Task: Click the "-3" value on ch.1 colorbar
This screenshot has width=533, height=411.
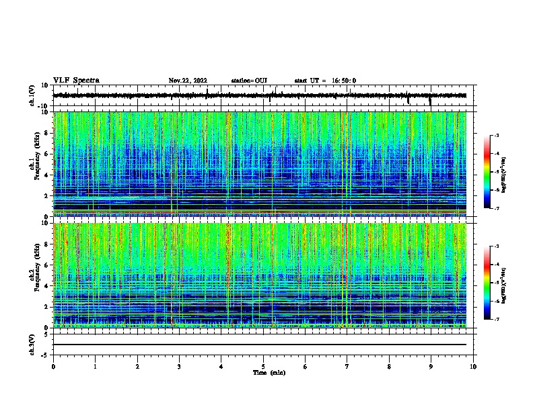Action: click(497, 136)
